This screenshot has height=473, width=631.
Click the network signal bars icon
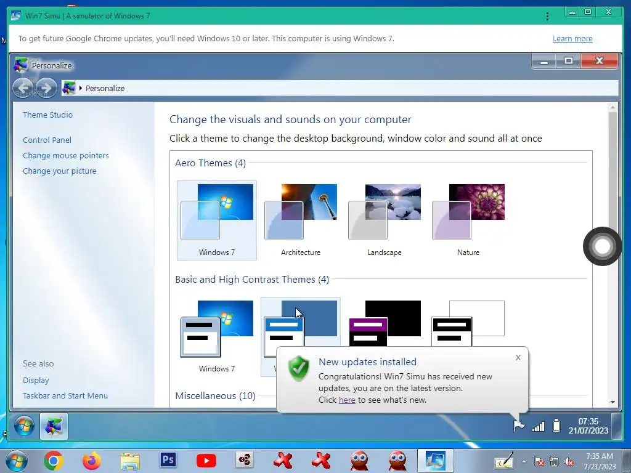[538, 426]
